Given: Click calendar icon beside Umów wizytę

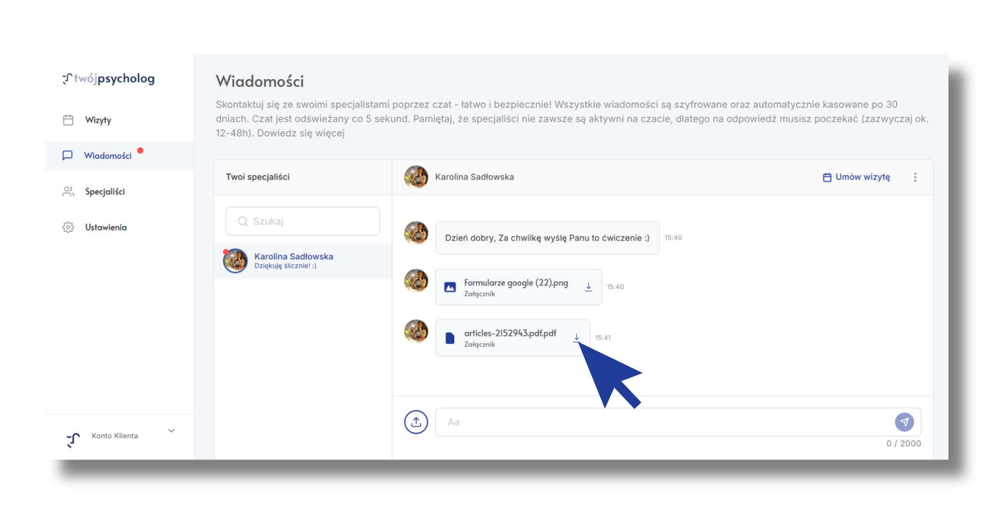Looking at the screenshot, I should click(x=827, y=177).
